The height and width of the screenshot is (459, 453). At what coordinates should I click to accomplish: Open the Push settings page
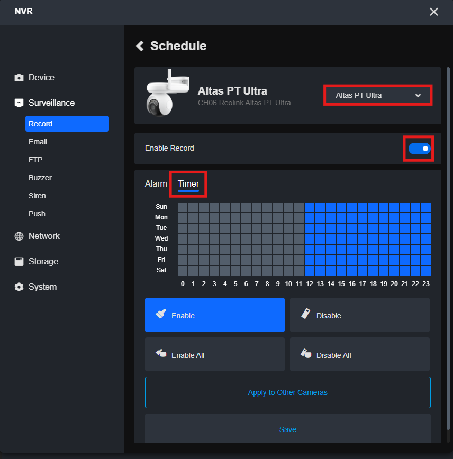point(37,214)
